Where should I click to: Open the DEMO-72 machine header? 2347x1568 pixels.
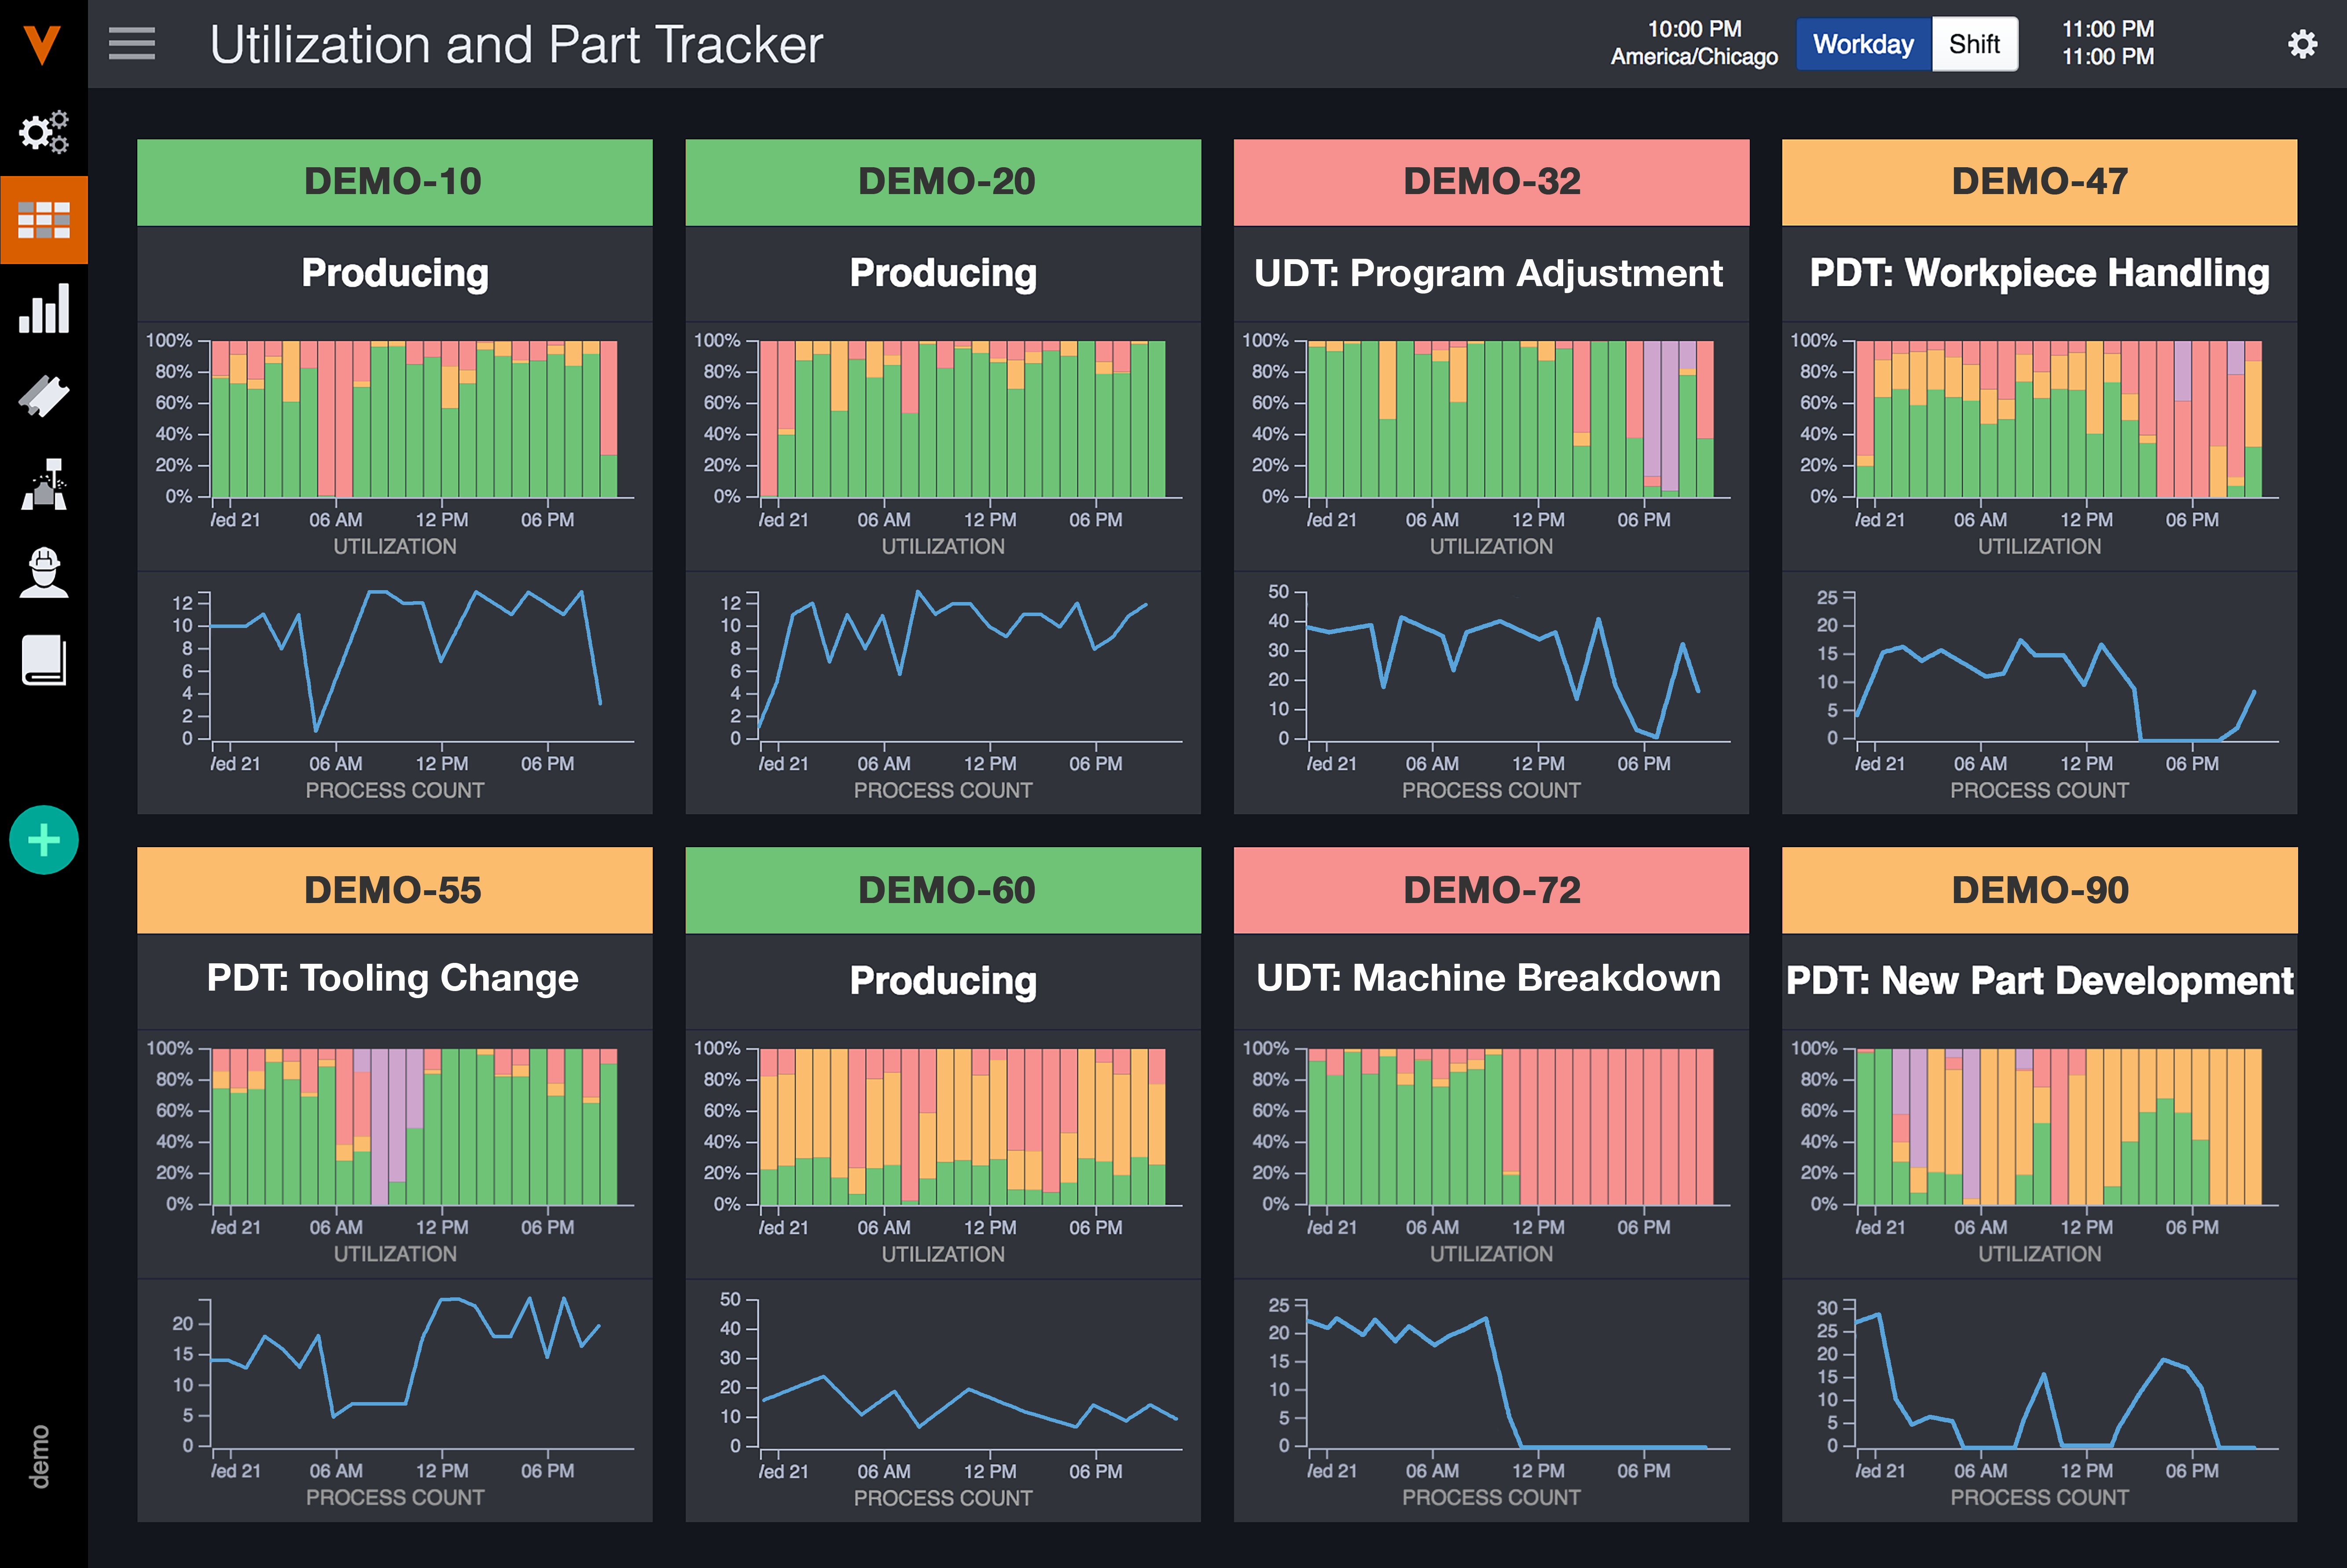coord(1491,890)
